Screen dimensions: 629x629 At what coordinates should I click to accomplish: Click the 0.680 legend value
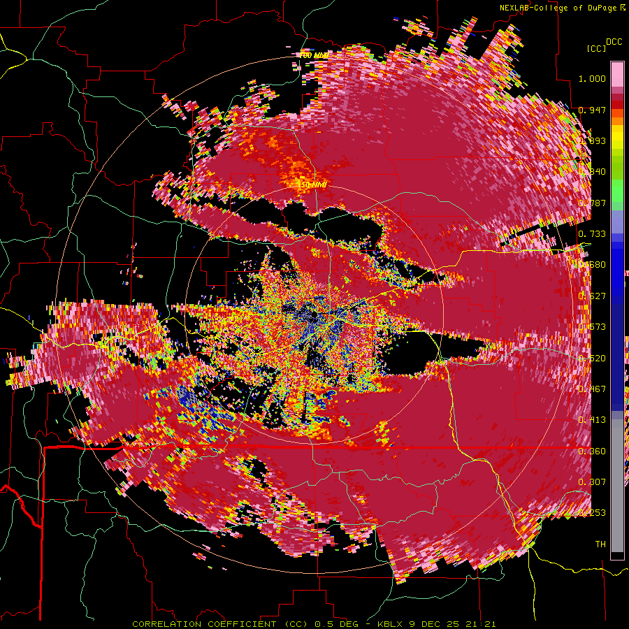[592, 265]
